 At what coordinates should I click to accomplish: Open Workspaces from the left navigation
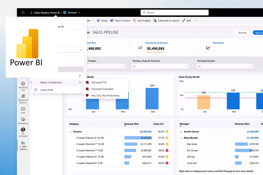[x=23, y=121]
